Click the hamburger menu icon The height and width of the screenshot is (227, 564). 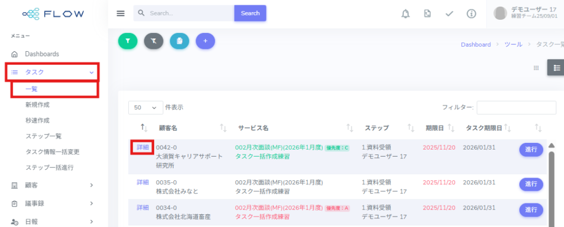point(121,14)
